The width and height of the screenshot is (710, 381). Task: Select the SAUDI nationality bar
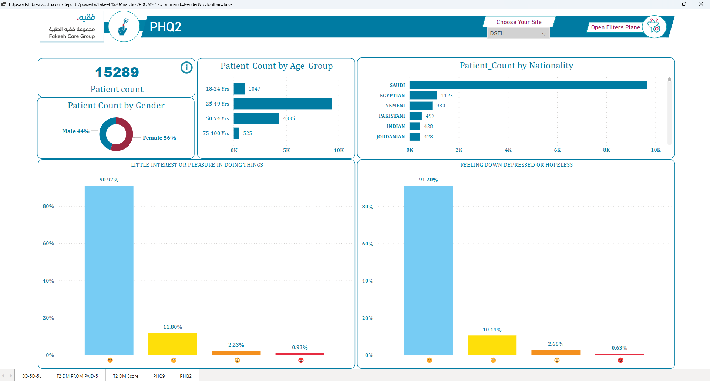point(528,85)
